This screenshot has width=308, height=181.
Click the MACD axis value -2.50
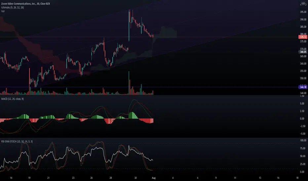pos(302,126)
